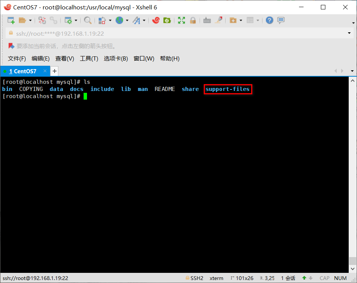
Task: Click the highlight pen icon
Action: (219, 20)
